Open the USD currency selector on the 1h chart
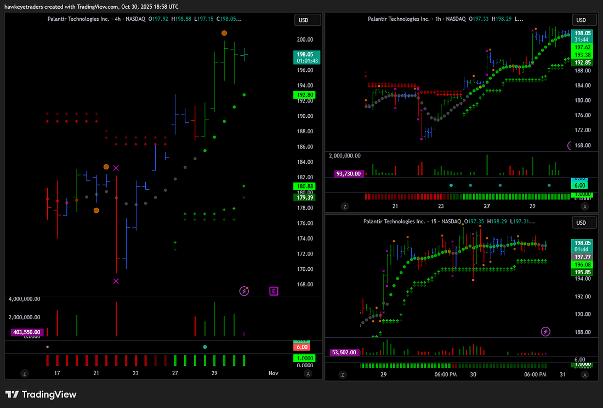Viewport: 603px width, 408px height. click(x=584, y=20)
